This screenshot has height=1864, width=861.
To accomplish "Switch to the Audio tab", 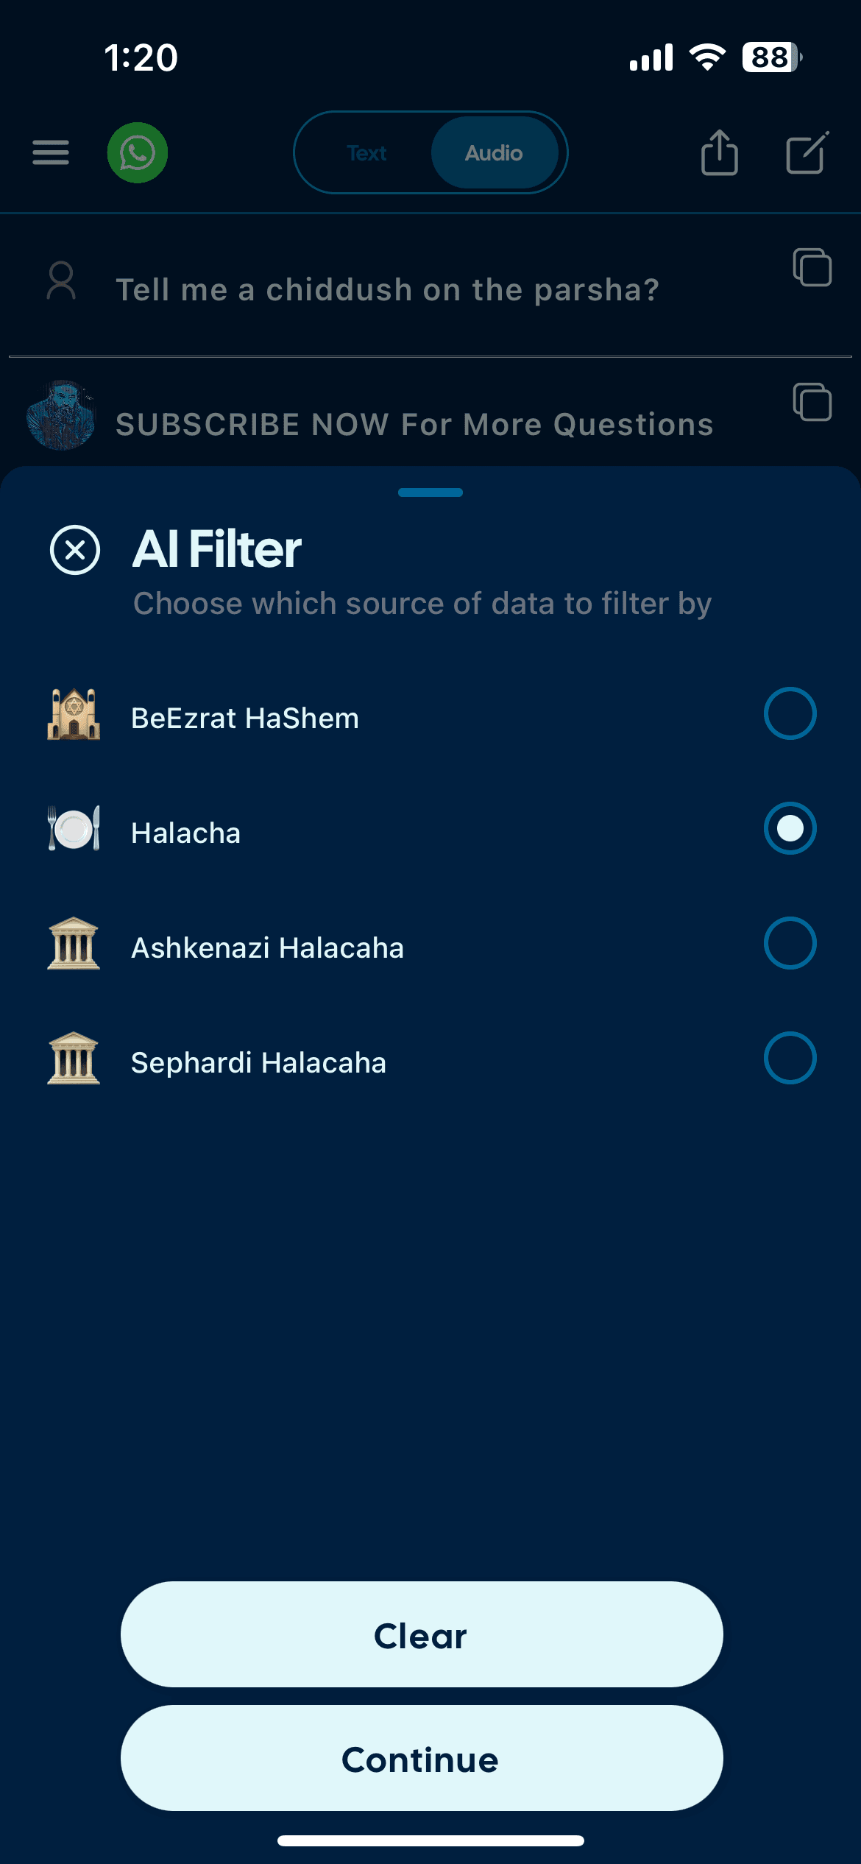I will pyautogui.click(x=494, y=152).
